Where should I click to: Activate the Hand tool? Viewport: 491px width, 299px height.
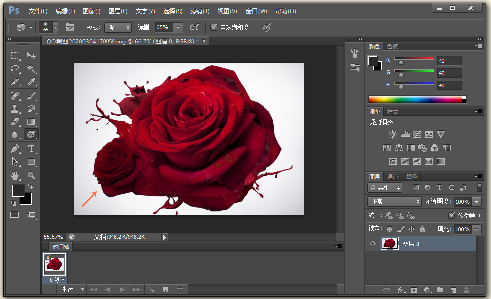15,175
